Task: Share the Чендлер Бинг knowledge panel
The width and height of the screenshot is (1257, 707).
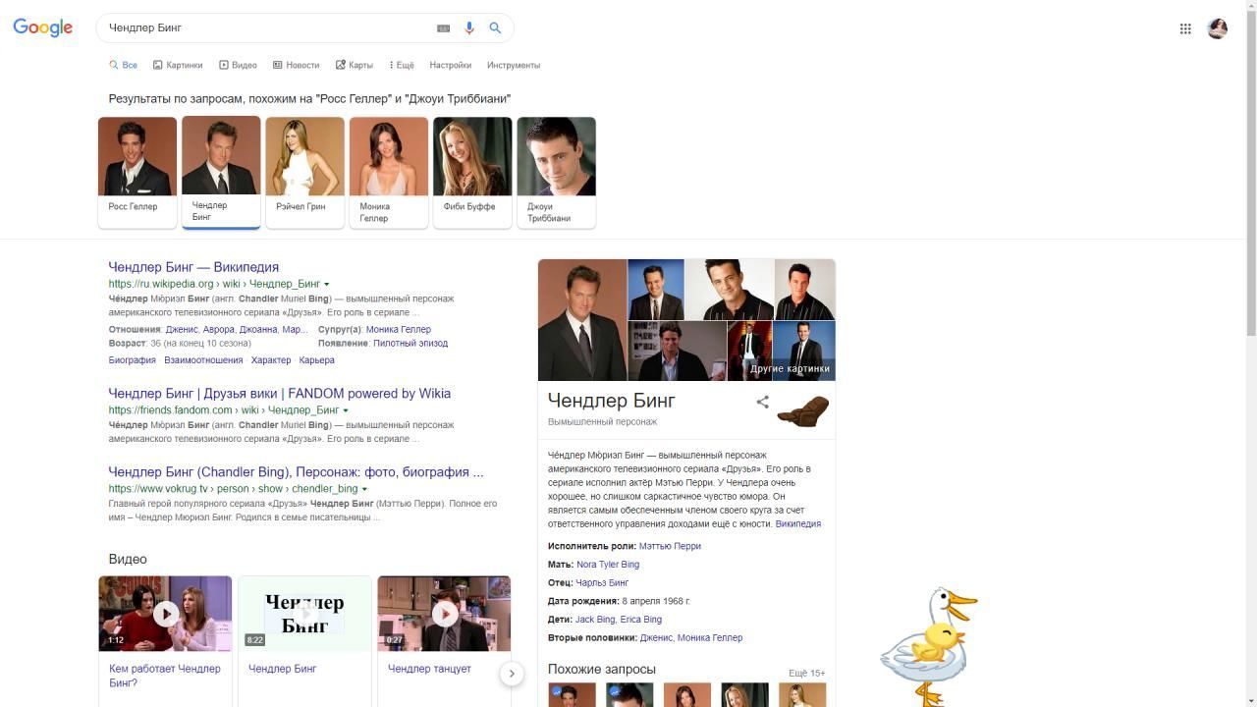Action: tap(762, 402)
